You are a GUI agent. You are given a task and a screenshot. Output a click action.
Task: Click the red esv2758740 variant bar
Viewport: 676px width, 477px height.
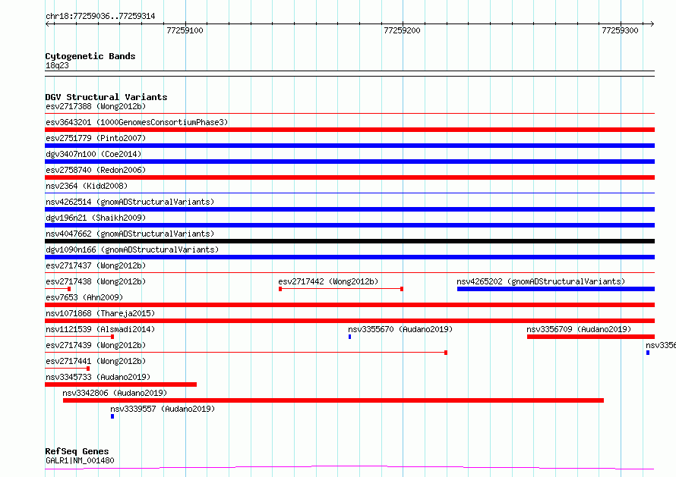point(349,177)
